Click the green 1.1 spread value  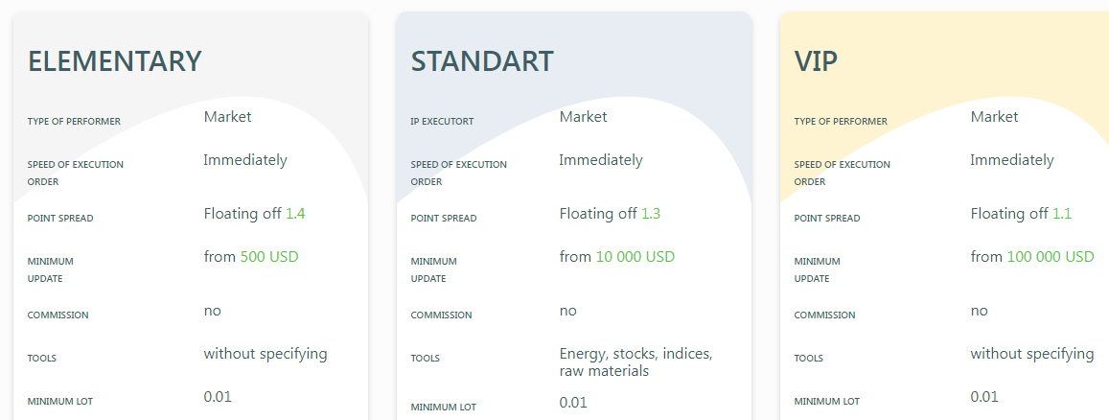click(x=1062, y=214)
